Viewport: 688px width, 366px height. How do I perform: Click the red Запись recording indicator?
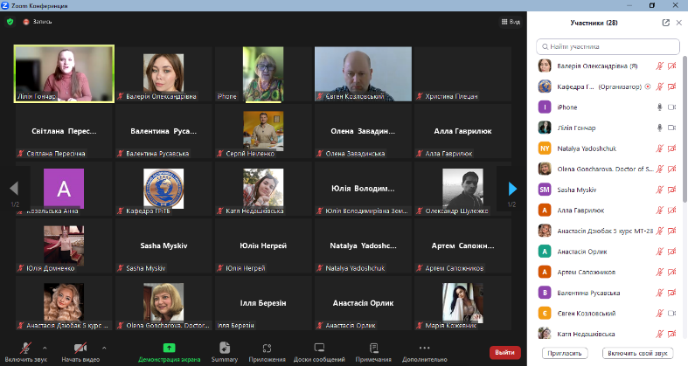click(x=38, y=22)
